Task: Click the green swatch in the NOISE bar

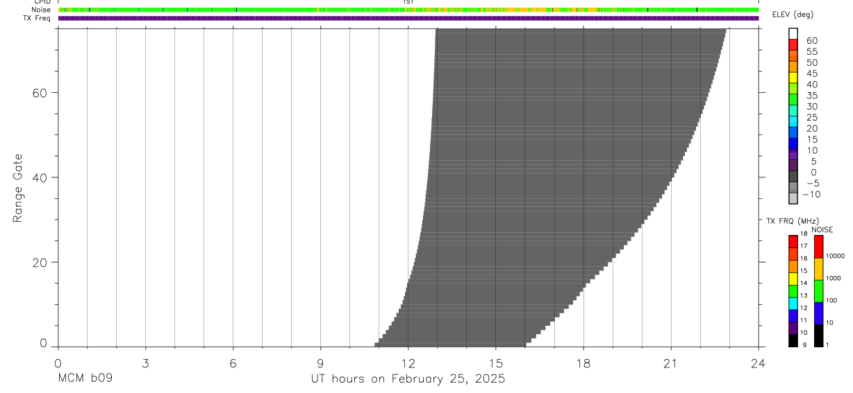Action: pos(818,291)
